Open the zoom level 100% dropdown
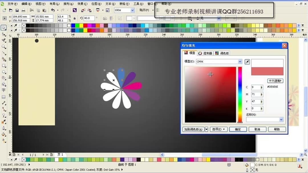Image resolution: width=308 pixels, height=173 pixels. (x=132, y=10)
